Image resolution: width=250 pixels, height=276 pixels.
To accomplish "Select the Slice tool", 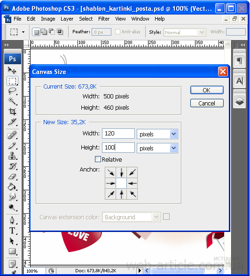I will click(x=12, y=122).
